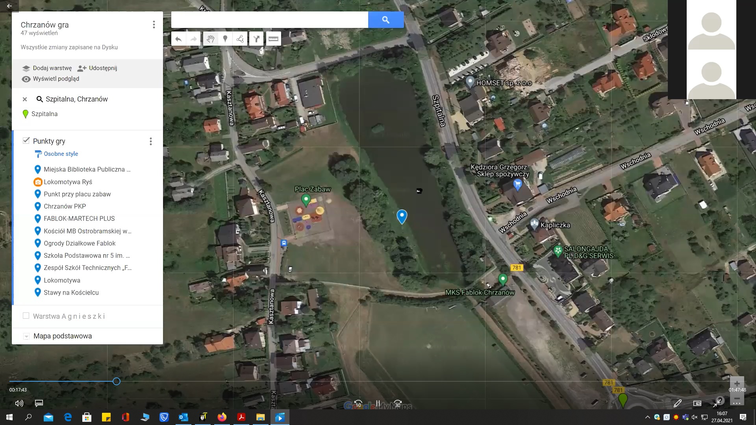Click Kędziora Grzegorz shop map pin
This screenshot has width=756, height=425.
(x=518, y=184)
